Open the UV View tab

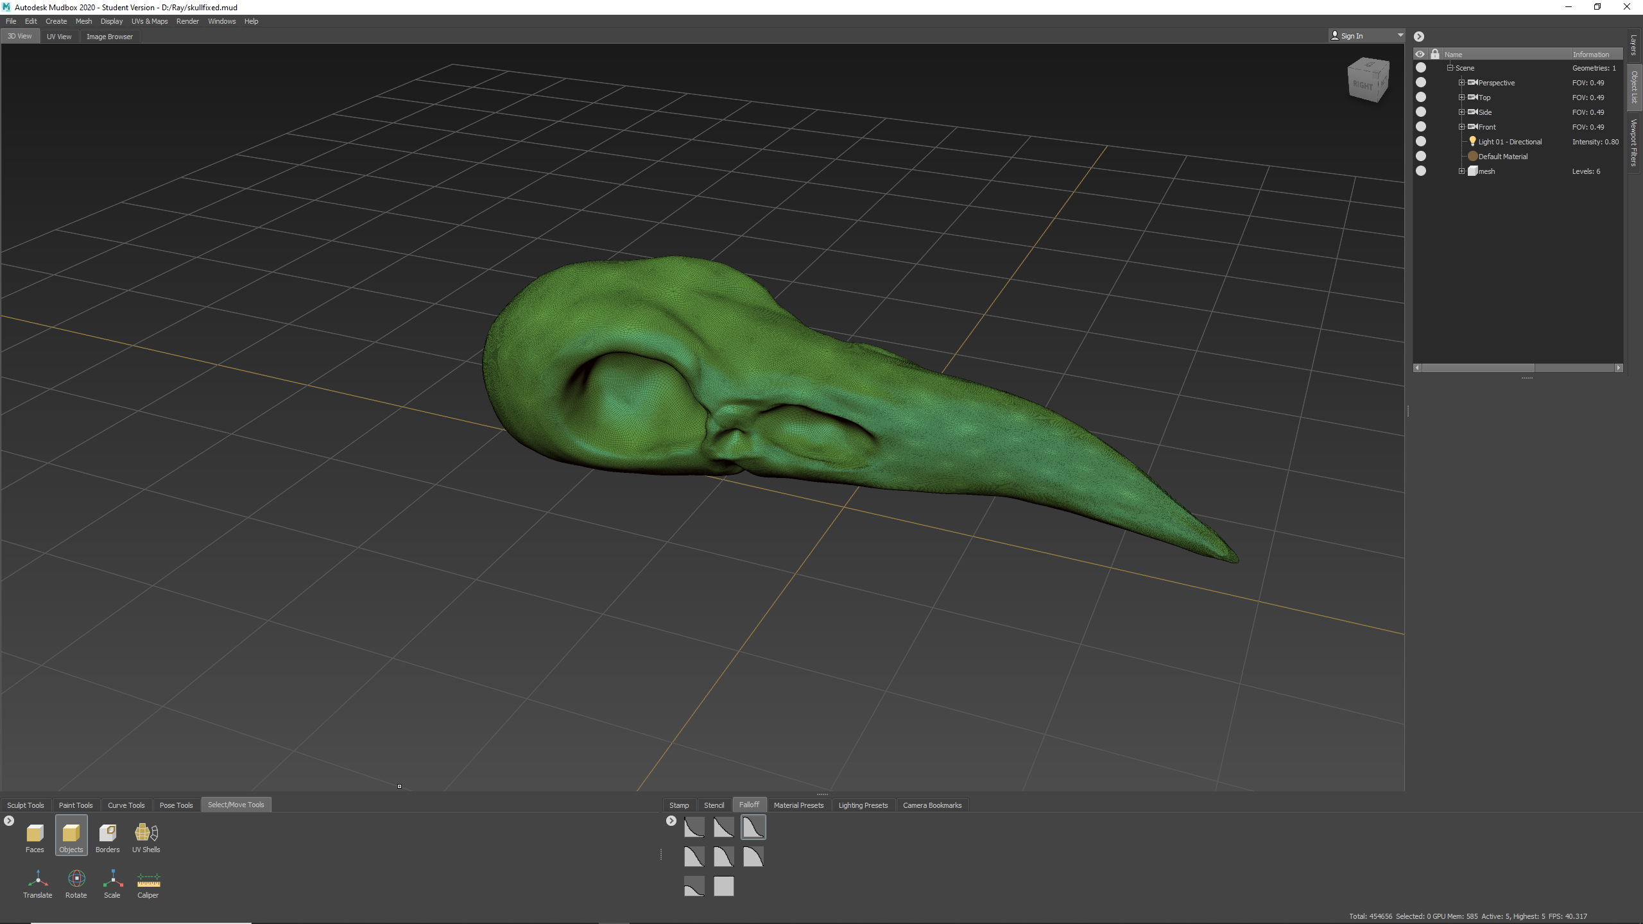(x=58, y=36)
